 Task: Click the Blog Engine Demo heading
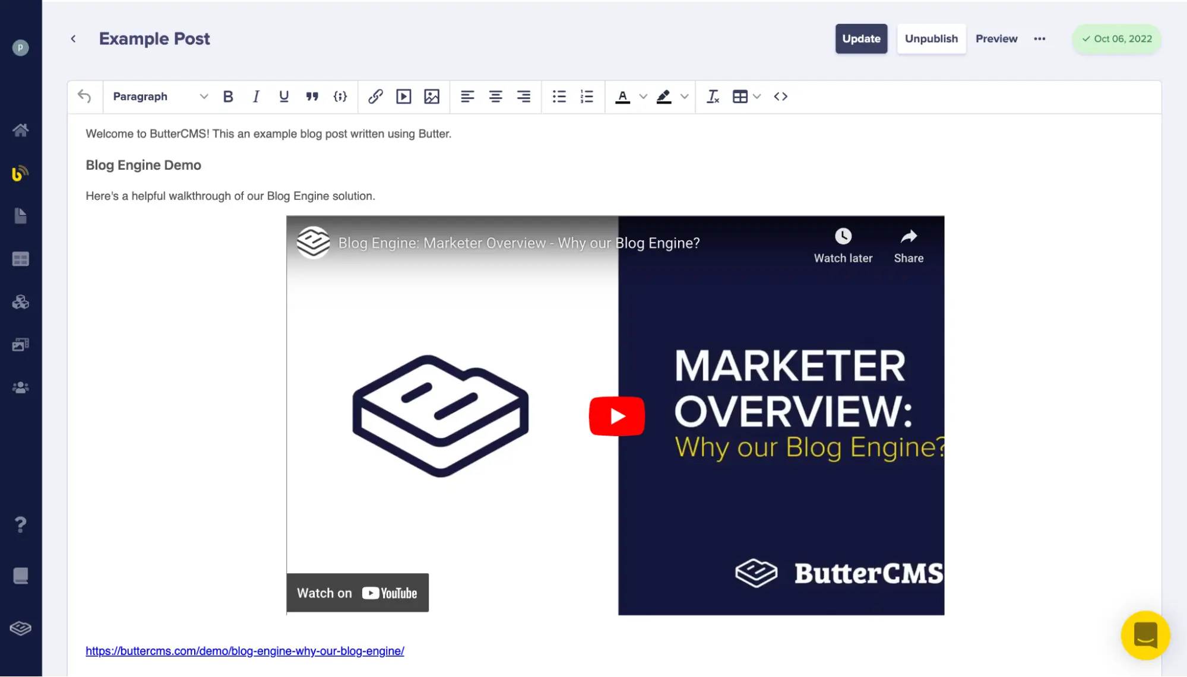click(143, 165)
